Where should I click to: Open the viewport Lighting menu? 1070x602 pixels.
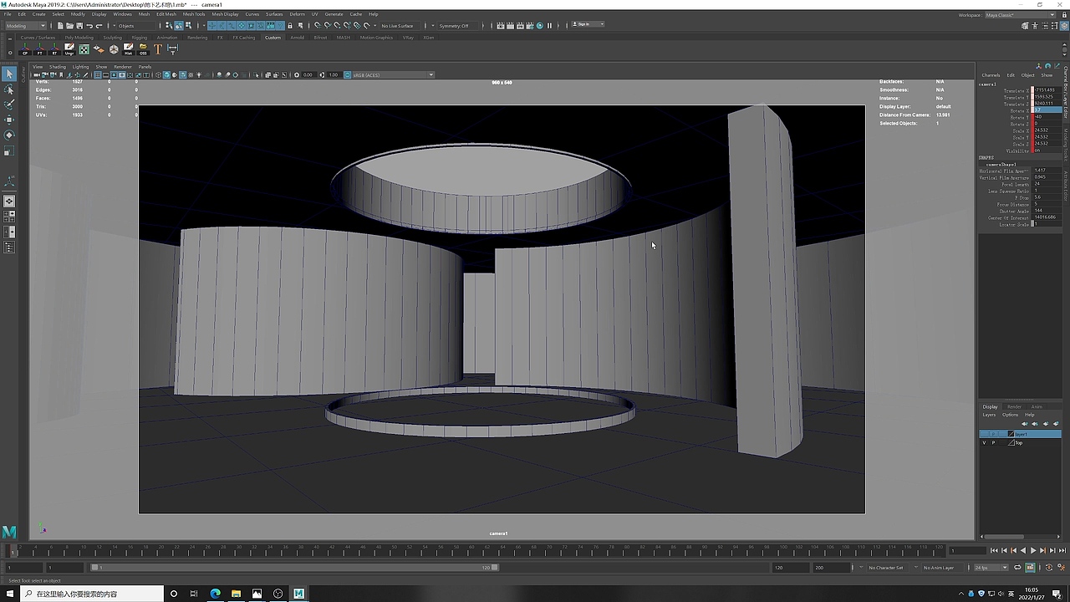(80, 67)
